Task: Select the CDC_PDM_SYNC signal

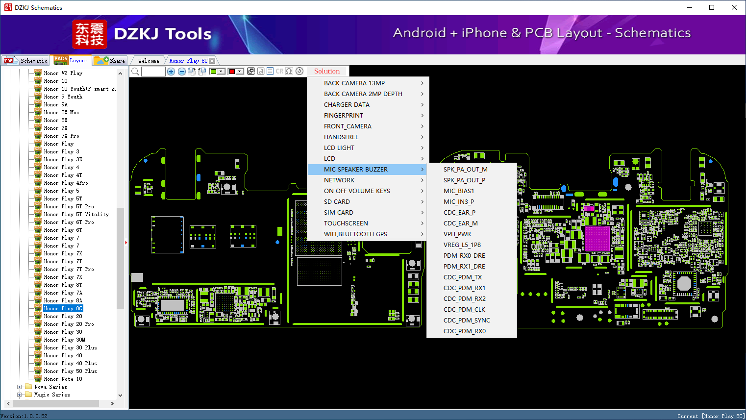Action: pyautogui.click(x=472, y=320)
